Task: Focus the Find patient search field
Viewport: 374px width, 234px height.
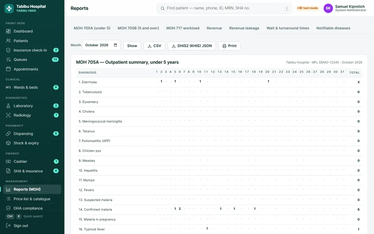Action: point(224,8)
